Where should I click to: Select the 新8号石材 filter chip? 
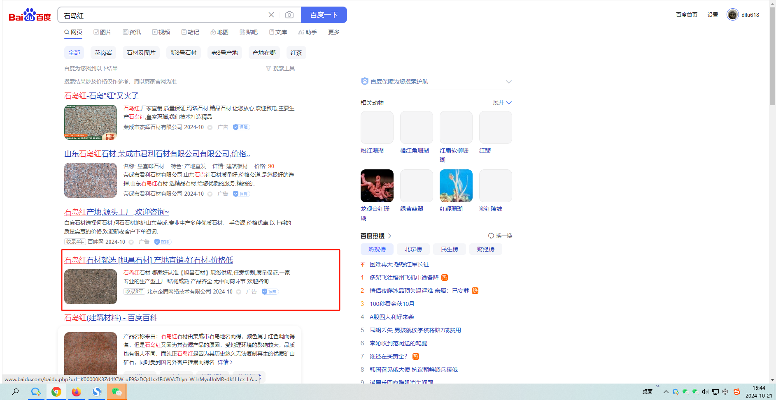click(x=184, y=53)
